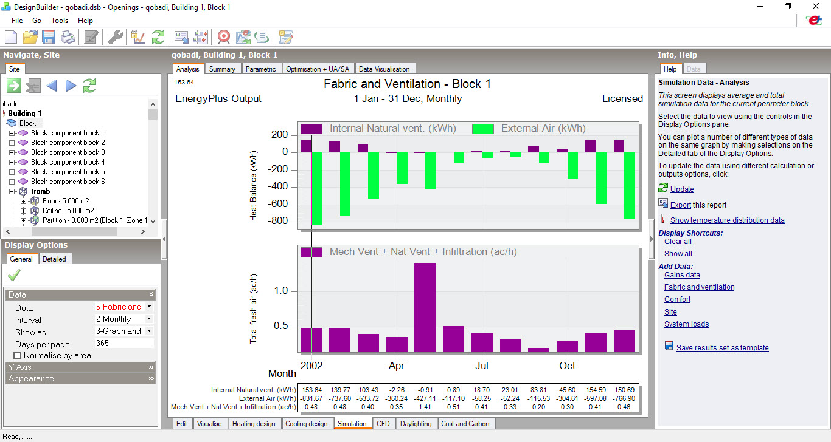Screen dimensions: 831x442
Task: Tick the Normalise by area checkbox
Action: [17, 355]
